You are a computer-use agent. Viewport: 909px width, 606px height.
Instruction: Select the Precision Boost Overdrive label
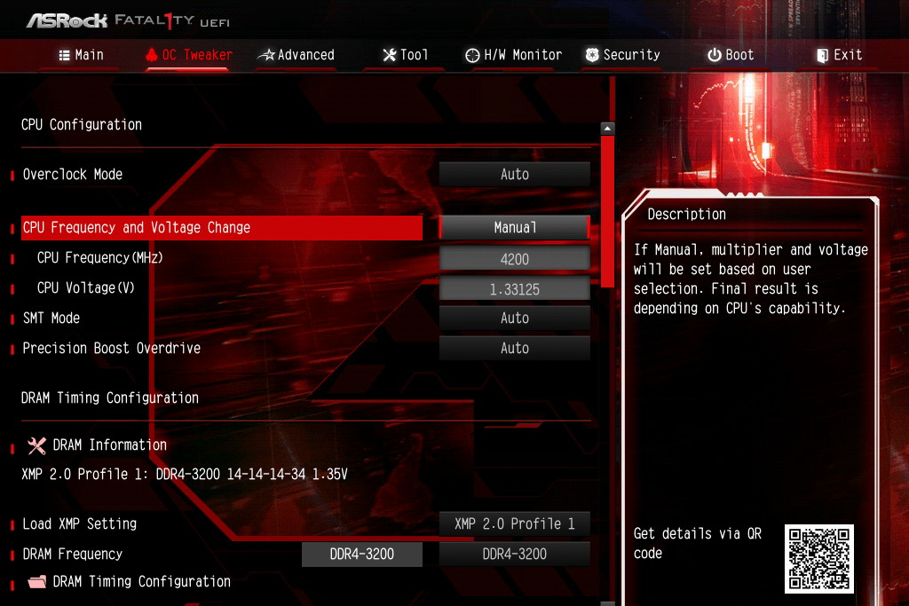pos(111,348)
